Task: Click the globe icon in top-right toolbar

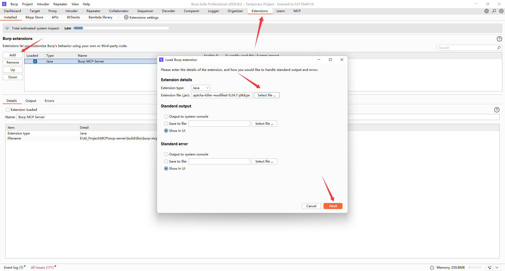Action: tap(487, 11)
